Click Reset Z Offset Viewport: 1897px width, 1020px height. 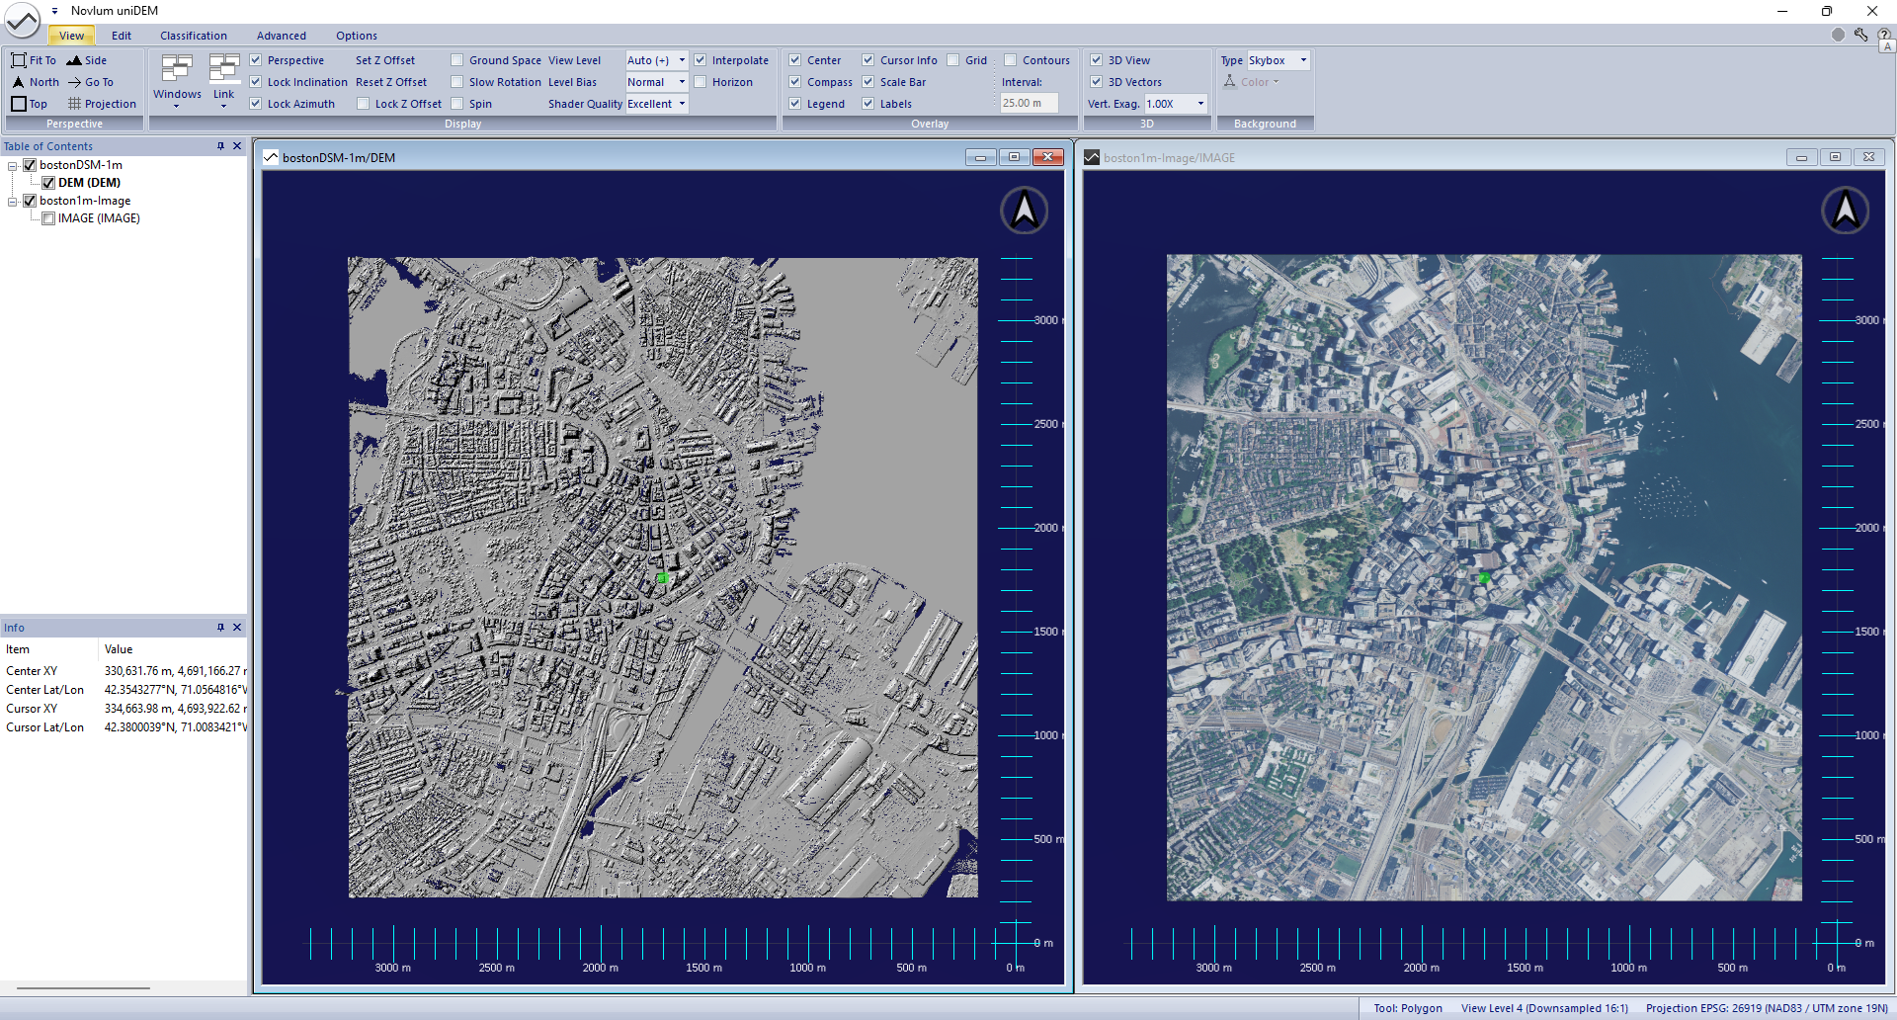tap(391, 82)
